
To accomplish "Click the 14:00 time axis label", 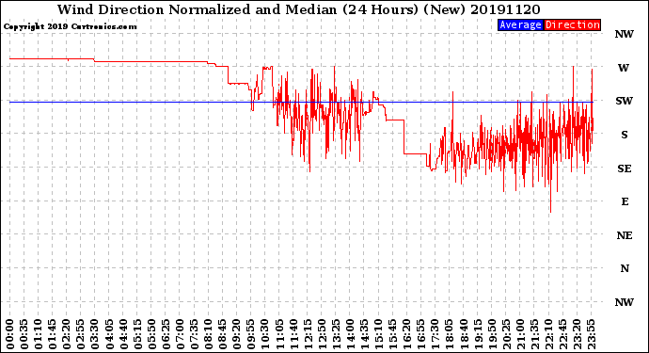I will pyautogui.click(x=350, y=334).
